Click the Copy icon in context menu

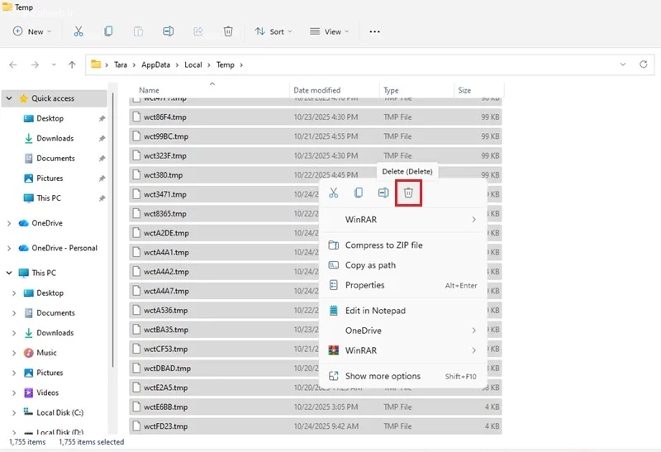tap(359, 193)
